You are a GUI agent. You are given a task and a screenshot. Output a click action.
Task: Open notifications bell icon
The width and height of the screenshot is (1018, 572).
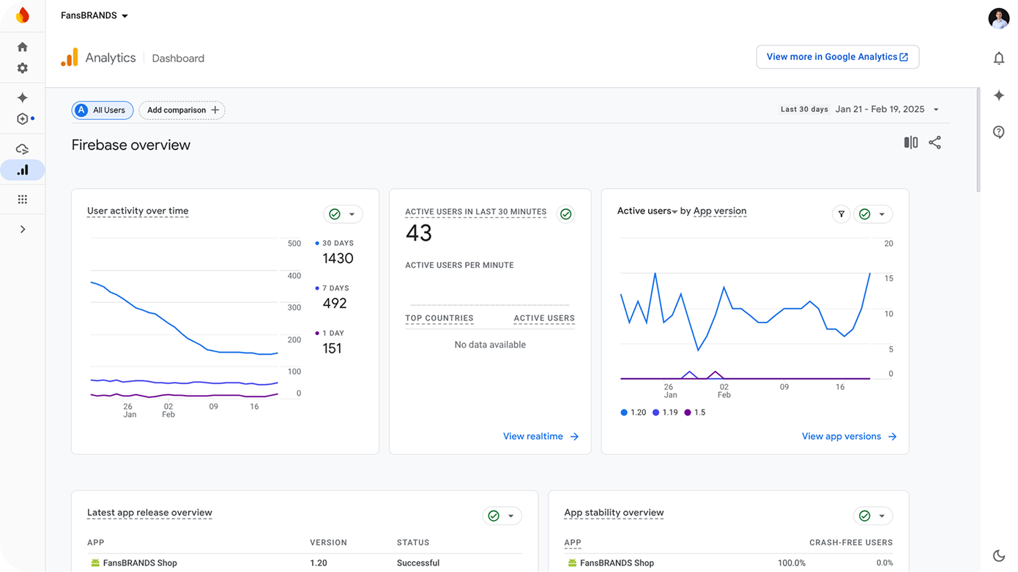pos(999,59)
